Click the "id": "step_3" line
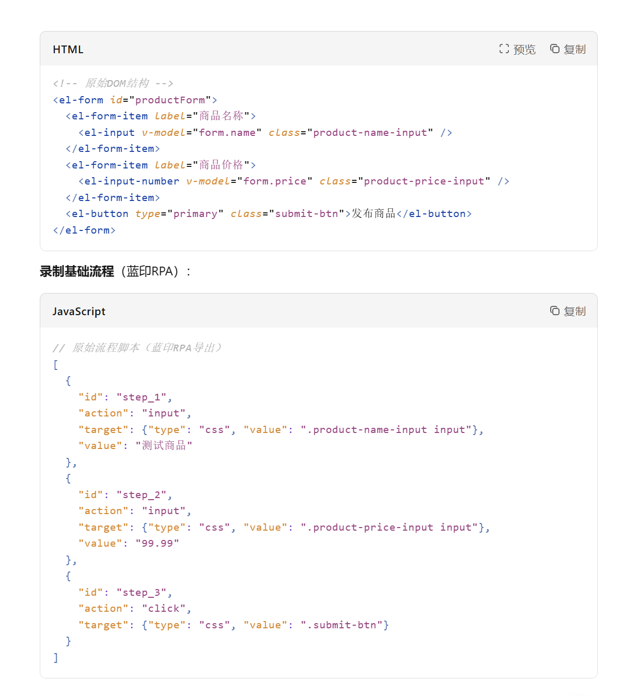The image size is (637, 696). click(126, 592)
